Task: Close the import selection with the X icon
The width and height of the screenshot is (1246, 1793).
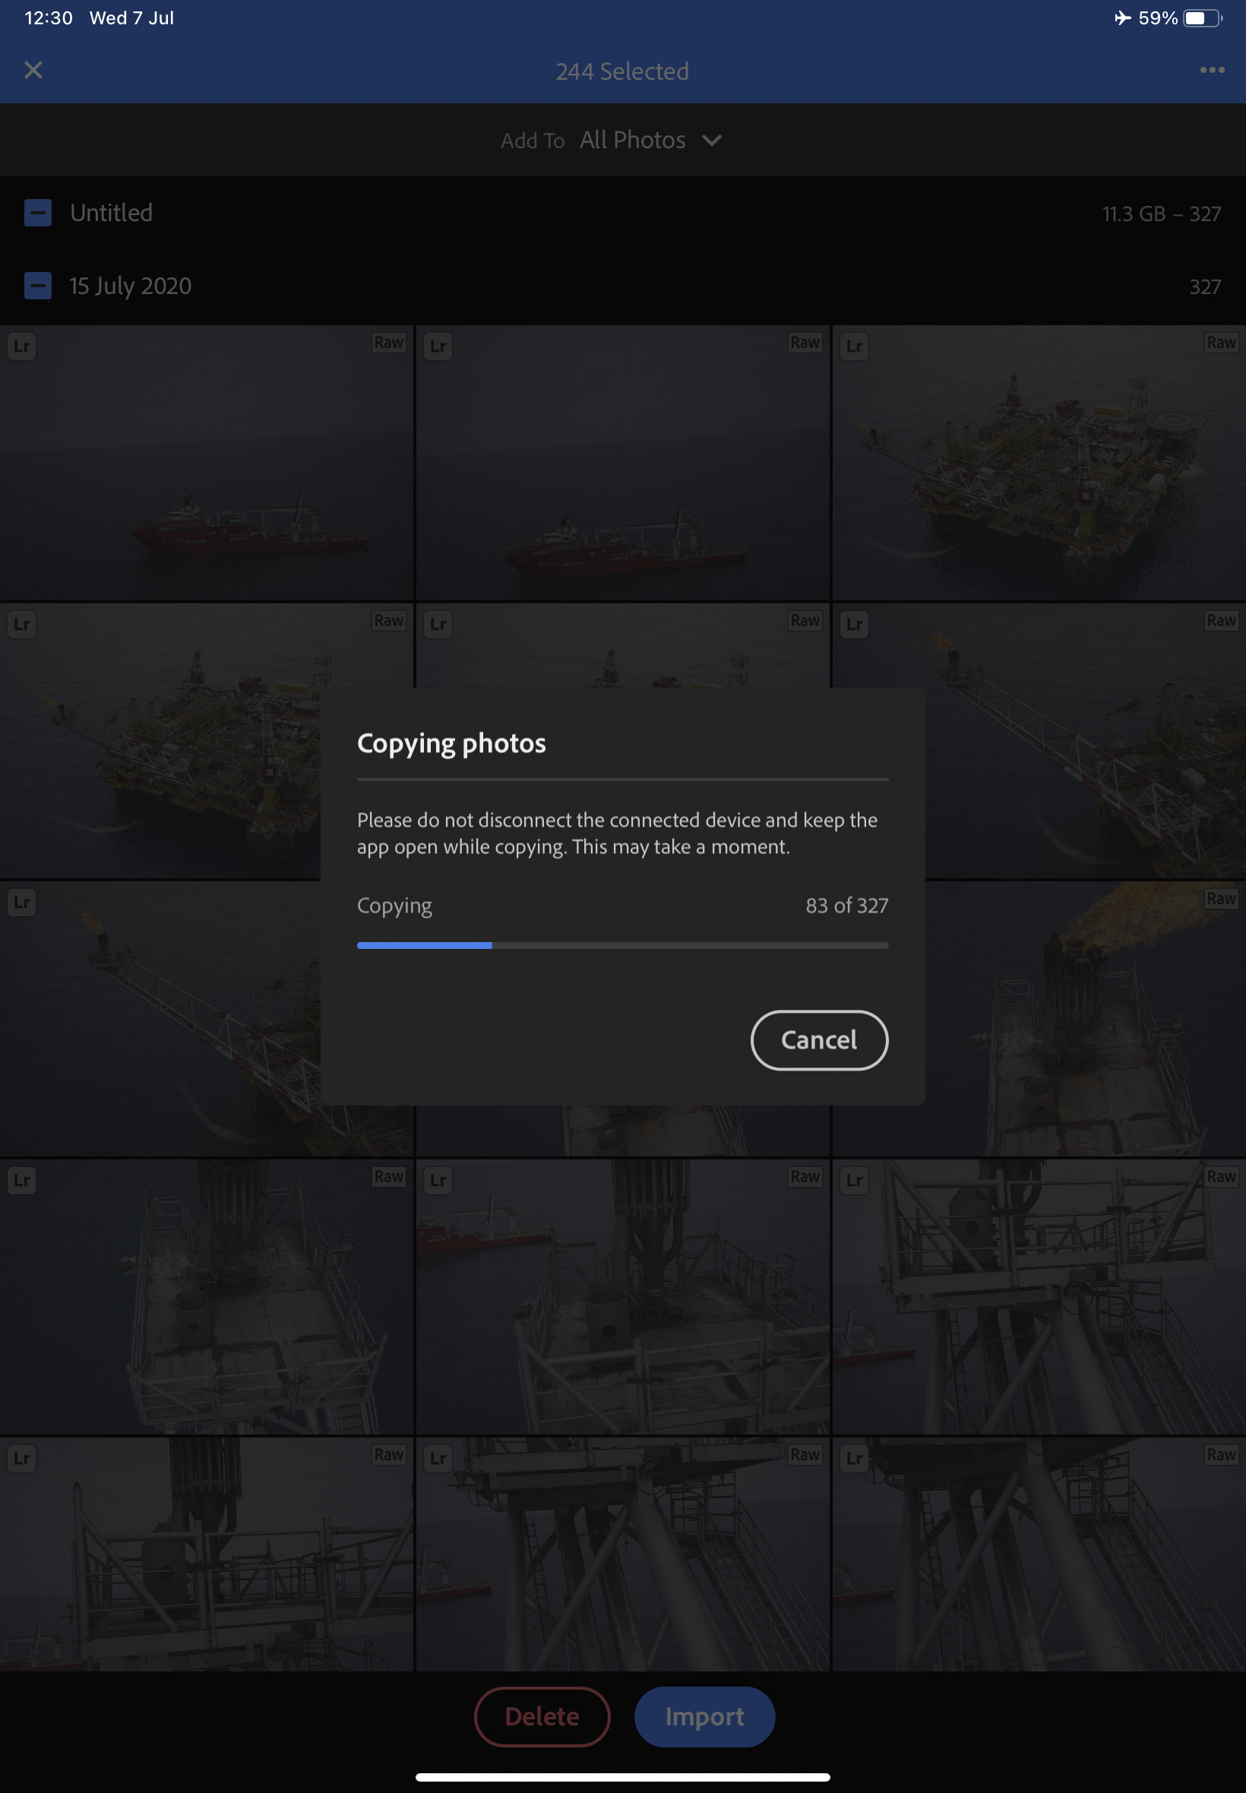Action: (33, 70)
